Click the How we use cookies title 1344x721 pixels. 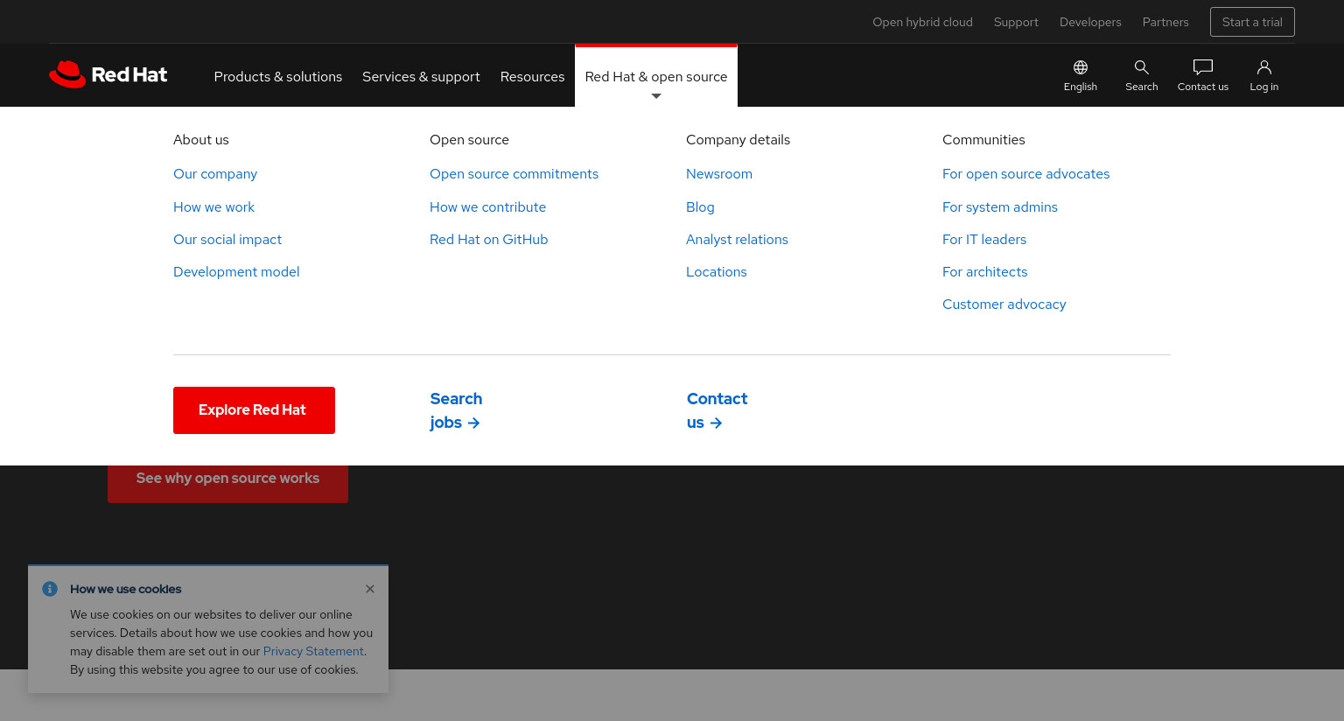(125, 589)
